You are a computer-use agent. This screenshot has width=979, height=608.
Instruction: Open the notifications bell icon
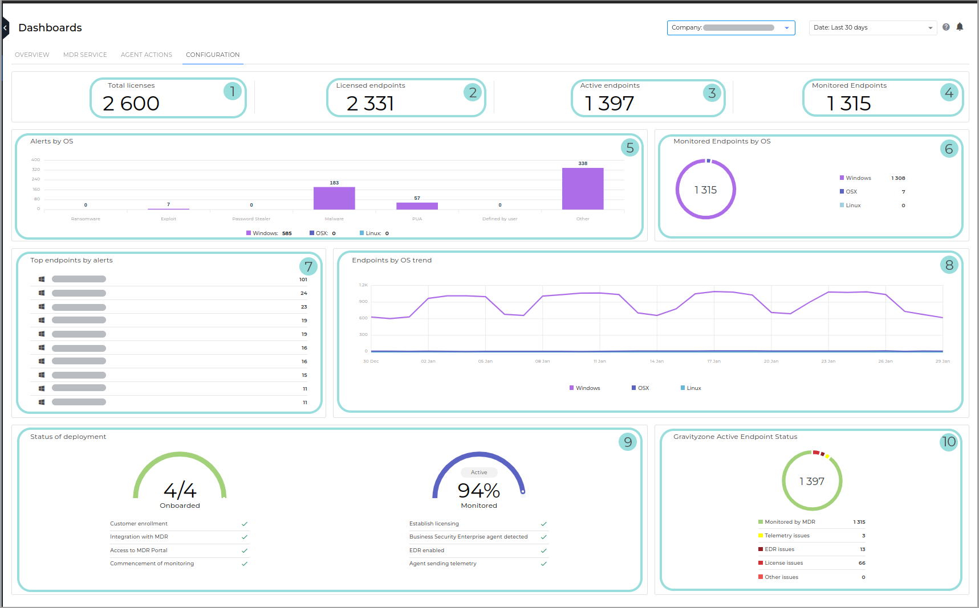click(x=960, y=27)
